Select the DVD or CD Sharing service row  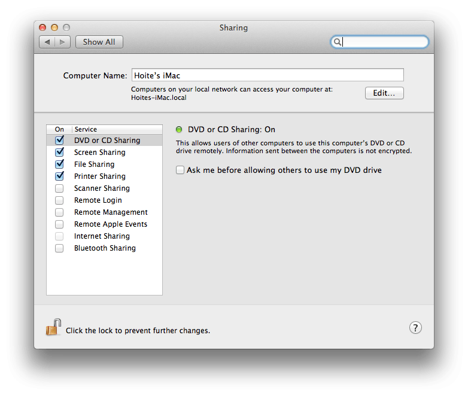[105, 140]
